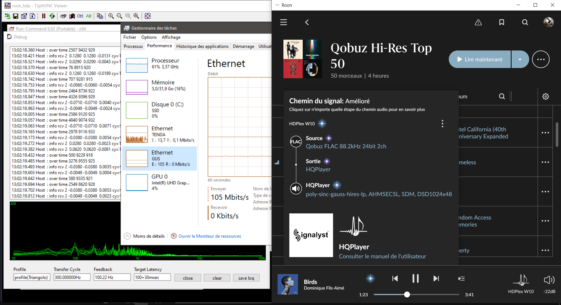
Task: Open Consulter le manuel de l'utilisateur link
Action: 382,256
